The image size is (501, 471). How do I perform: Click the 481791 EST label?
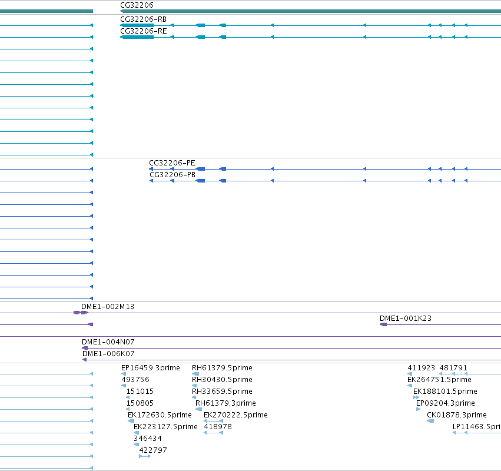pyautogui.click(x=453, y=368)
